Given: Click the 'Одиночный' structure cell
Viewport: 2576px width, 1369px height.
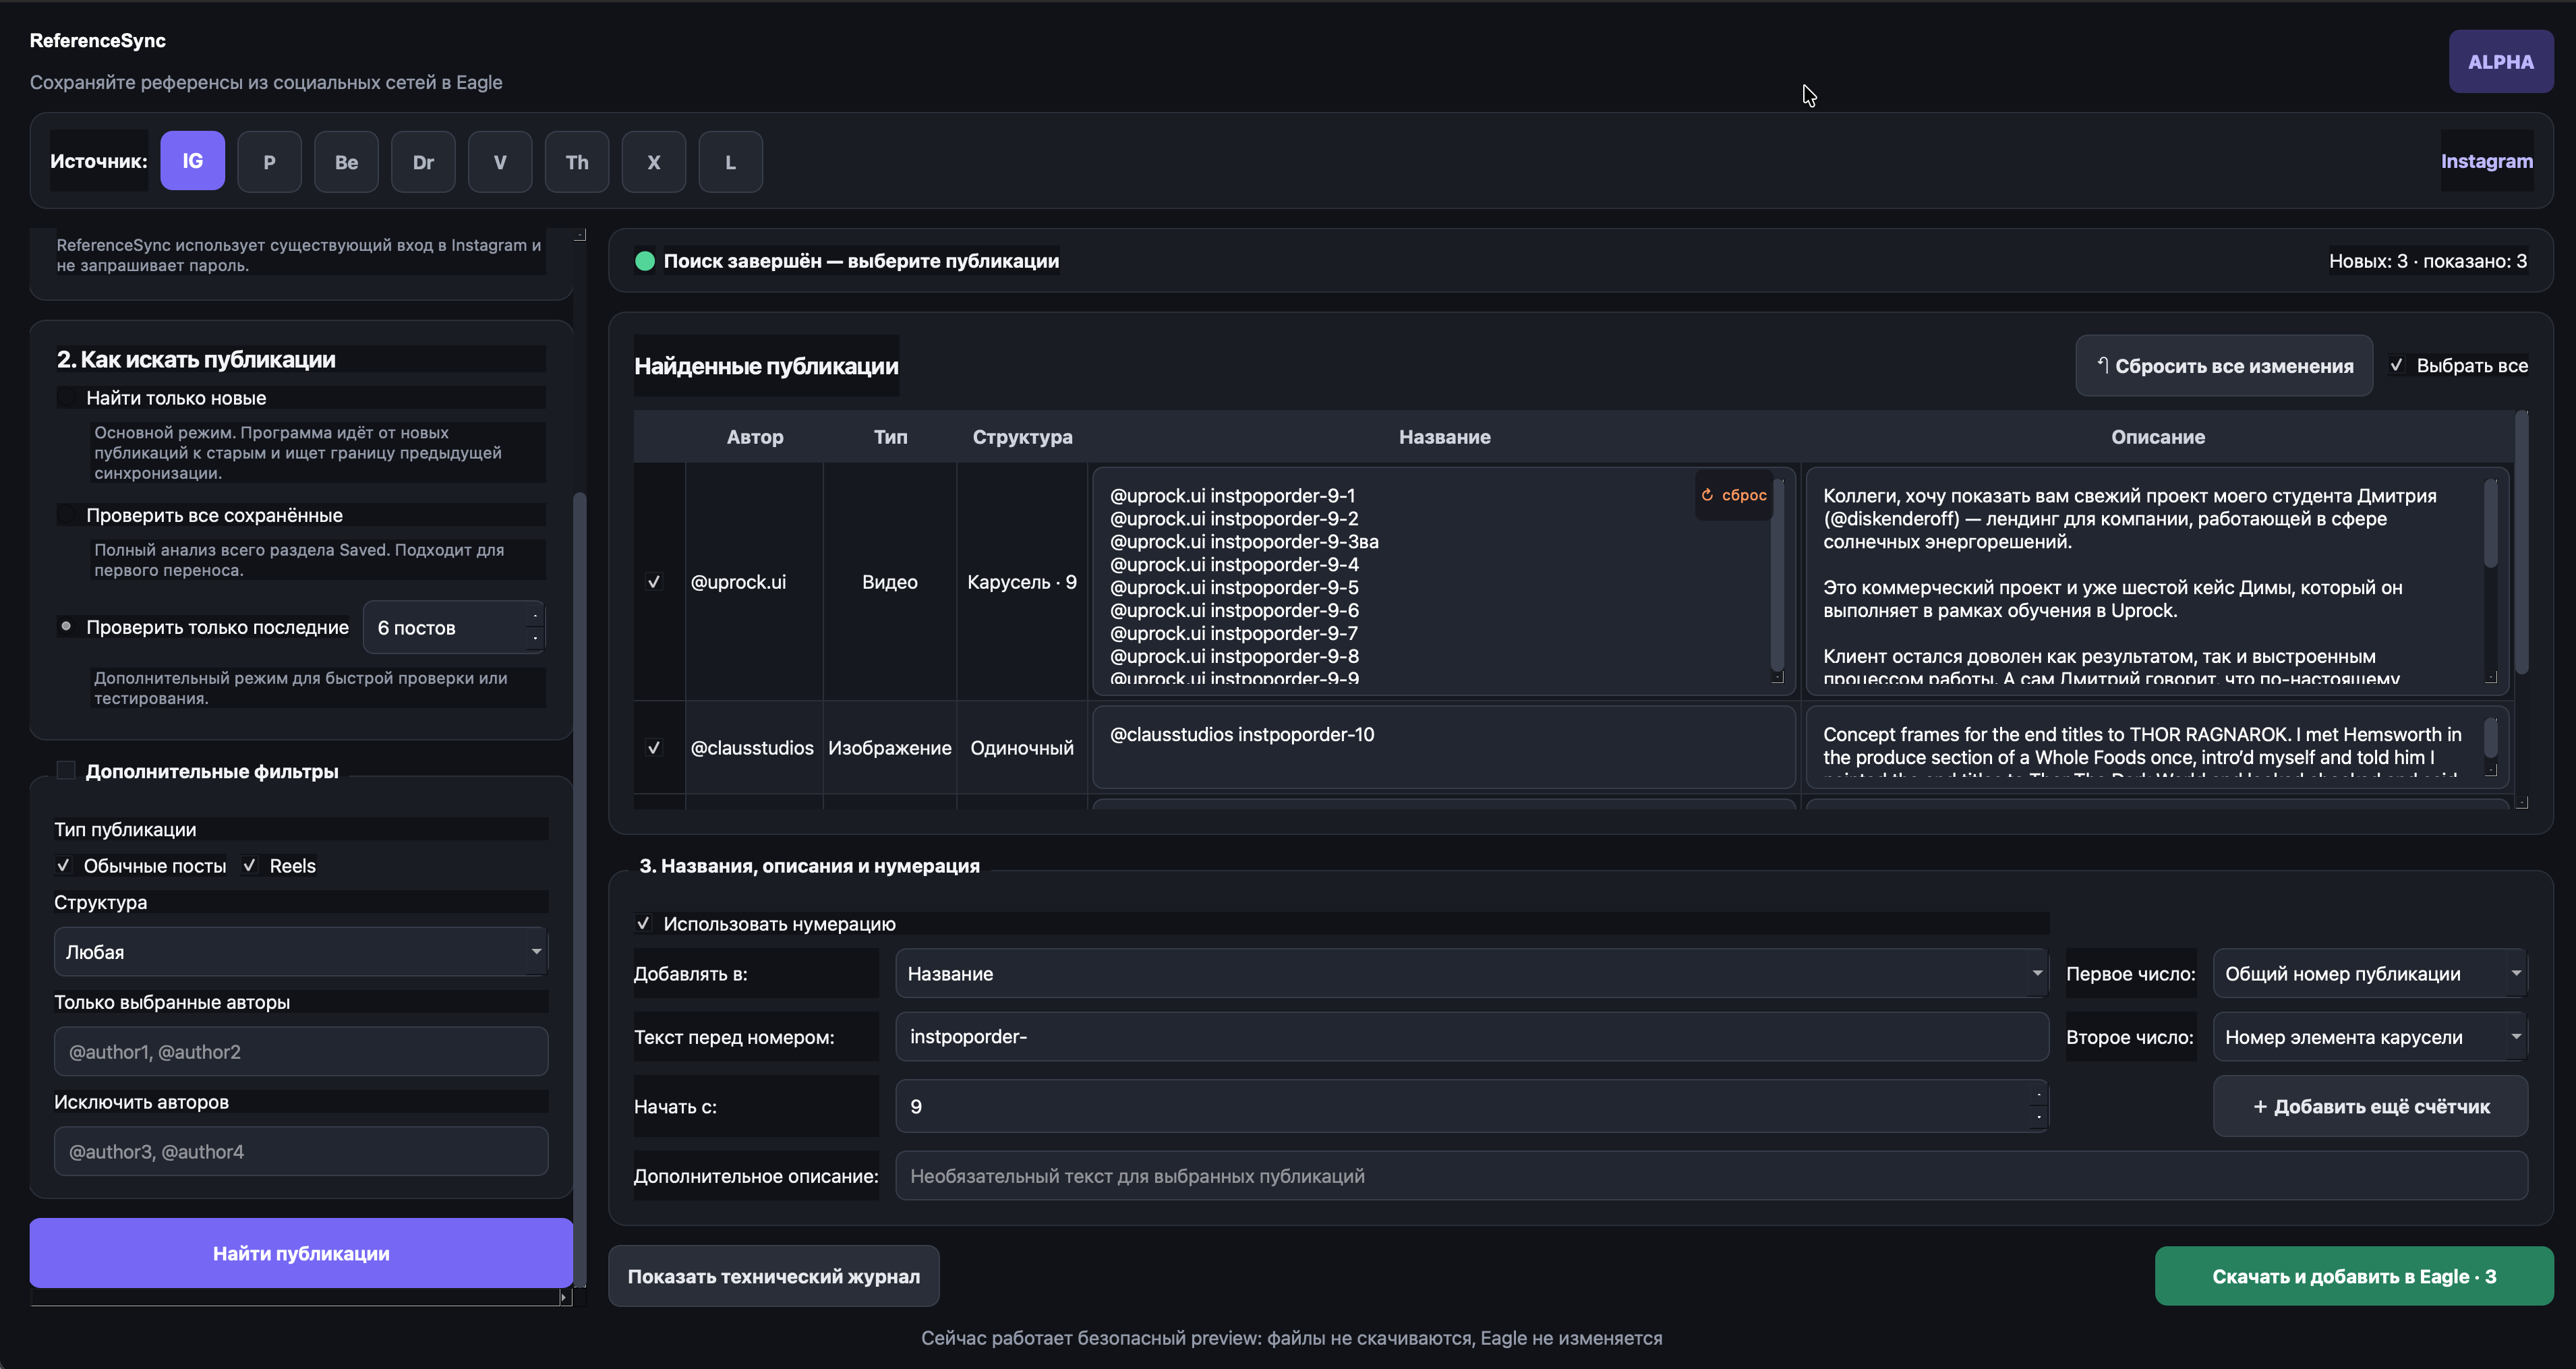Looking at the screenshot, I should pyautogui.click(x=1022, y=747).
